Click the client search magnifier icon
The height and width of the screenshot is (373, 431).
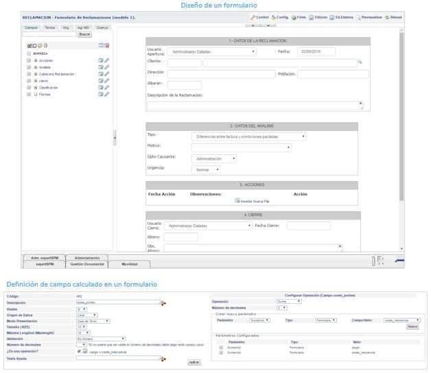pyautogui.click(x=360, y=62)
